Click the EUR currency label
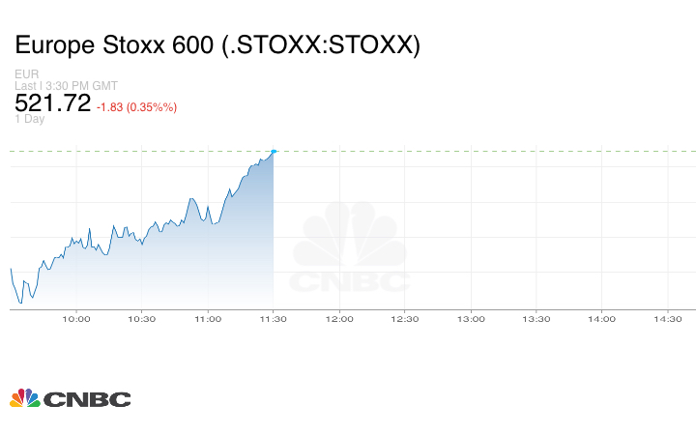The image size is (696, 435). click(25, 74)
